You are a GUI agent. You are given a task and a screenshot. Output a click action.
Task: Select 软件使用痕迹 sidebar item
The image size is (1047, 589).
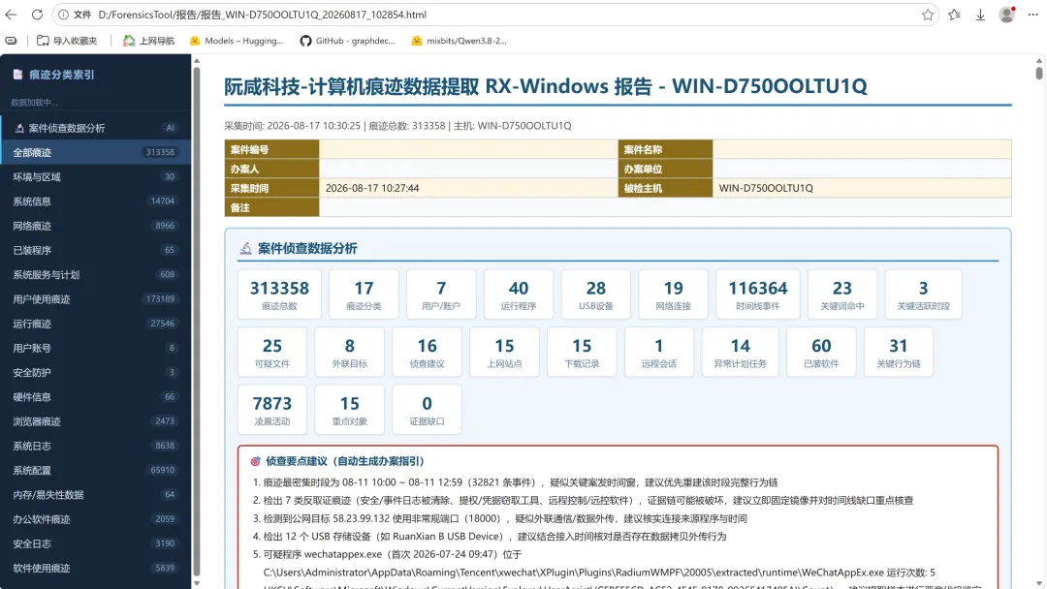[95, 569]
